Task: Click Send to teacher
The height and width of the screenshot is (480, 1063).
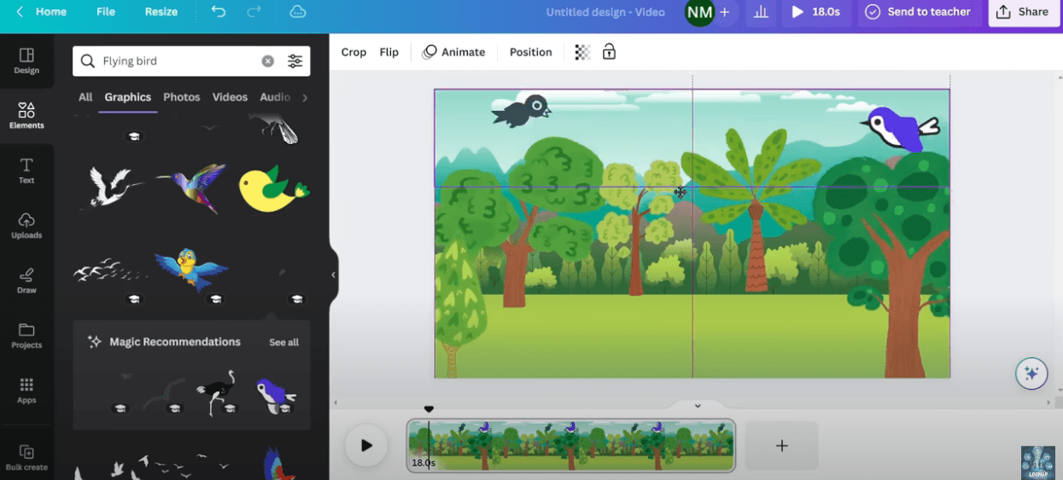Action: pyautogui.click(x=919, y=12)
